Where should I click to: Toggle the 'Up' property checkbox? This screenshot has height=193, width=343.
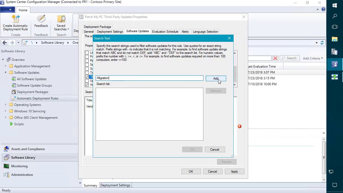(x=87, y=81)
